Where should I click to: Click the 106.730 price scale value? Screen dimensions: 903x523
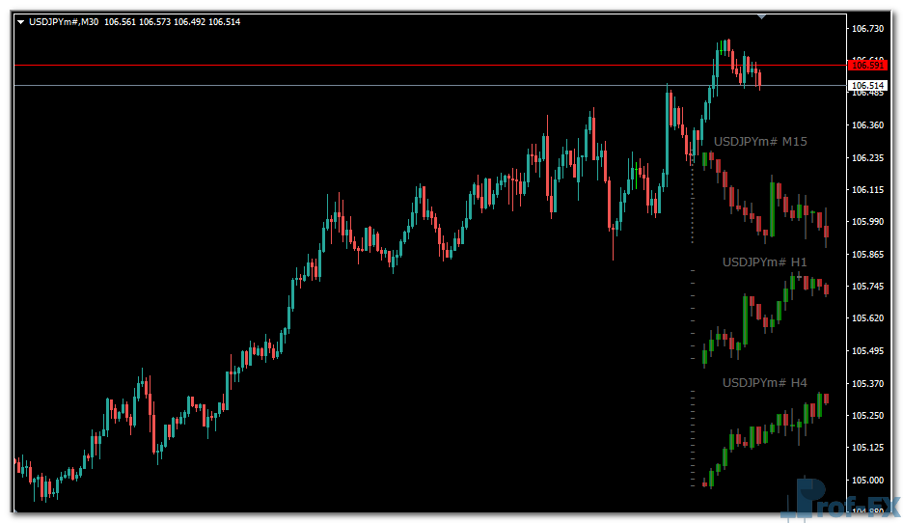(x=868, y=30)
